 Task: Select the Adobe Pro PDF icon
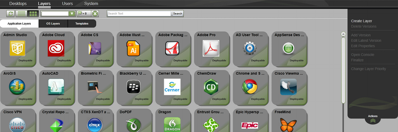click(211, 48)
